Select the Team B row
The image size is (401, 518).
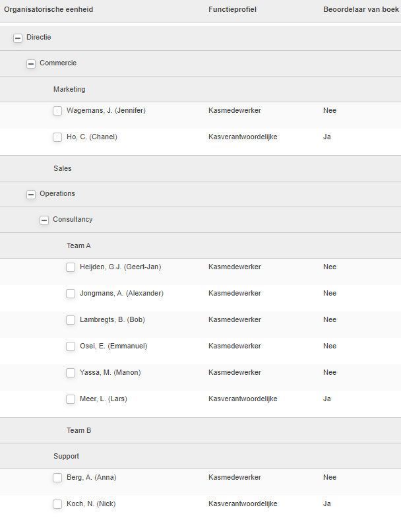click(x=200, y=430)
